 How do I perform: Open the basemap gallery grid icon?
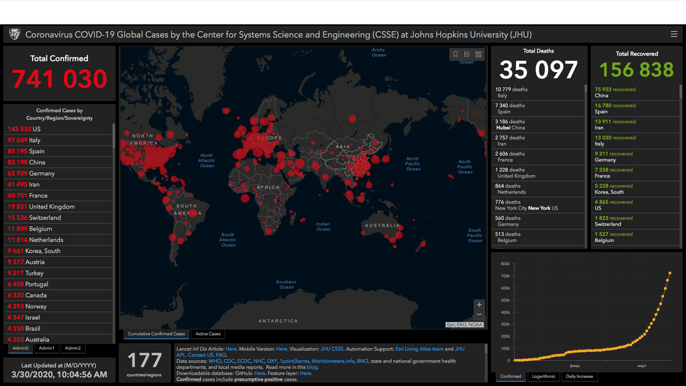478,54
